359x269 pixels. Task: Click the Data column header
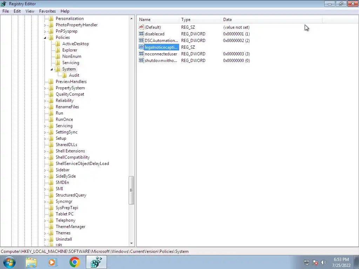click(x=272, y=20)
